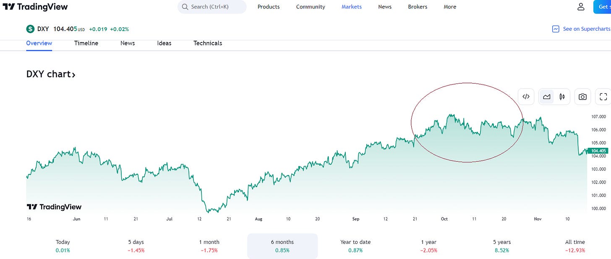
Task: Select the 1 year time range
Action: [x=429, y=246]
